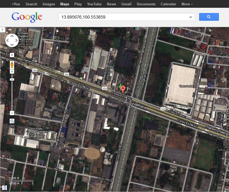This screenshot has width=229, height=192.
Task: Switch to the Images tab
Action: click(49, 4)
